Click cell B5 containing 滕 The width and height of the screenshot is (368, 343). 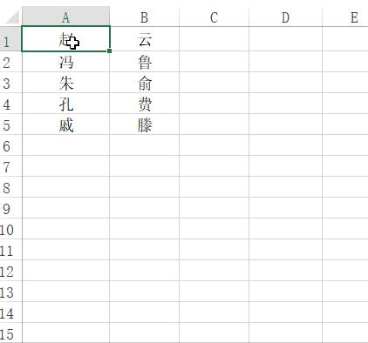pos(145,124)
